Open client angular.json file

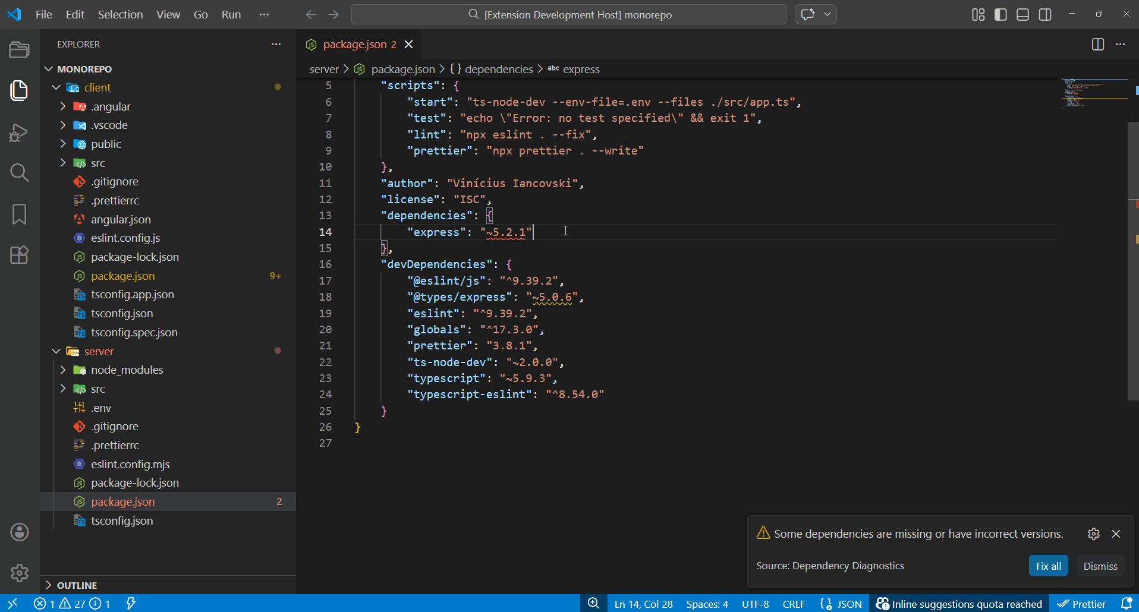(121, 219)
